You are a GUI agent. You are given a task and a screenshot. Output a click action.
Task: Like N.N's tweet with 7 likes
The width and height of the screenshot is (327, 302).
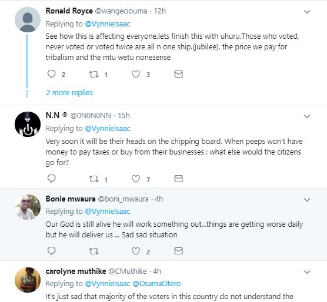tap(136, 179)
